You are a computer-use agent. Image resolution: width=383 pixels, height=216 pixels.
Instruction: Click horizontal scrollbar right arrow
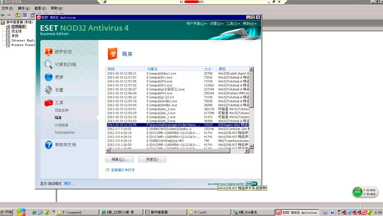247,151
